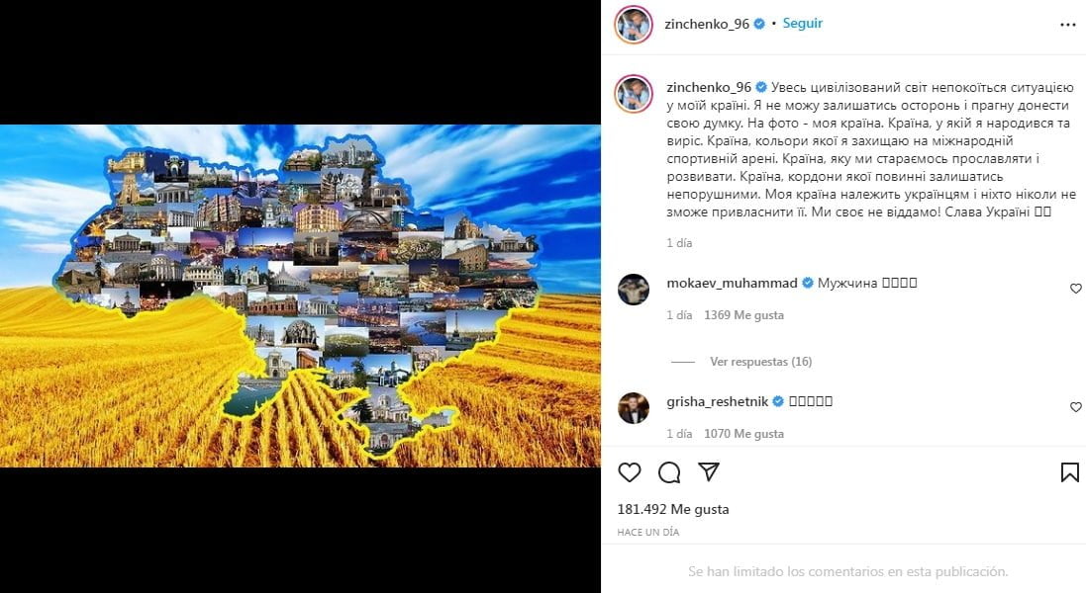Image resolution: width=1086 pixels, height=593 pixels.
Task: Visit the zinchenko_96 username in header
Action: tap(707, 24)
